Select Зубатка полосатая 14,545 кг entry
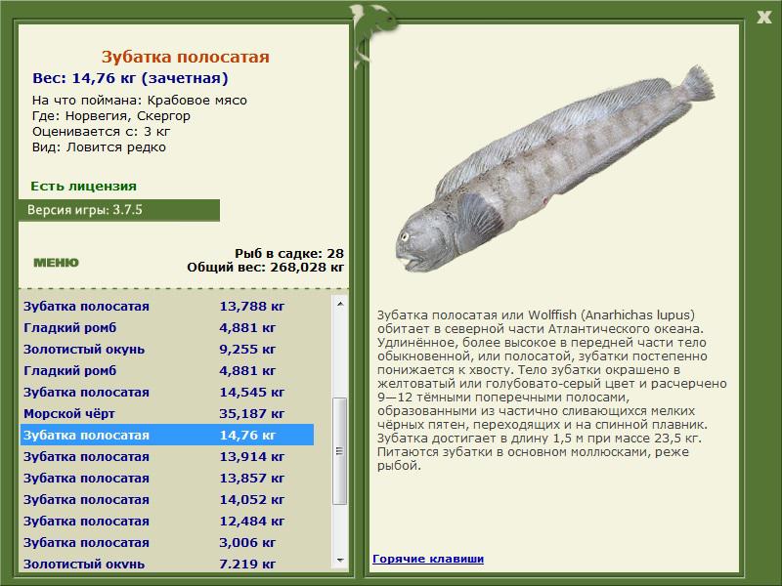Viewport: 782px width, 586px height. (x=167, y=393)
